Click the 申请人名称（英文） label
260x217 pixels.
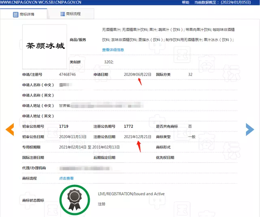pyautogui.click(x=38, y=95)
